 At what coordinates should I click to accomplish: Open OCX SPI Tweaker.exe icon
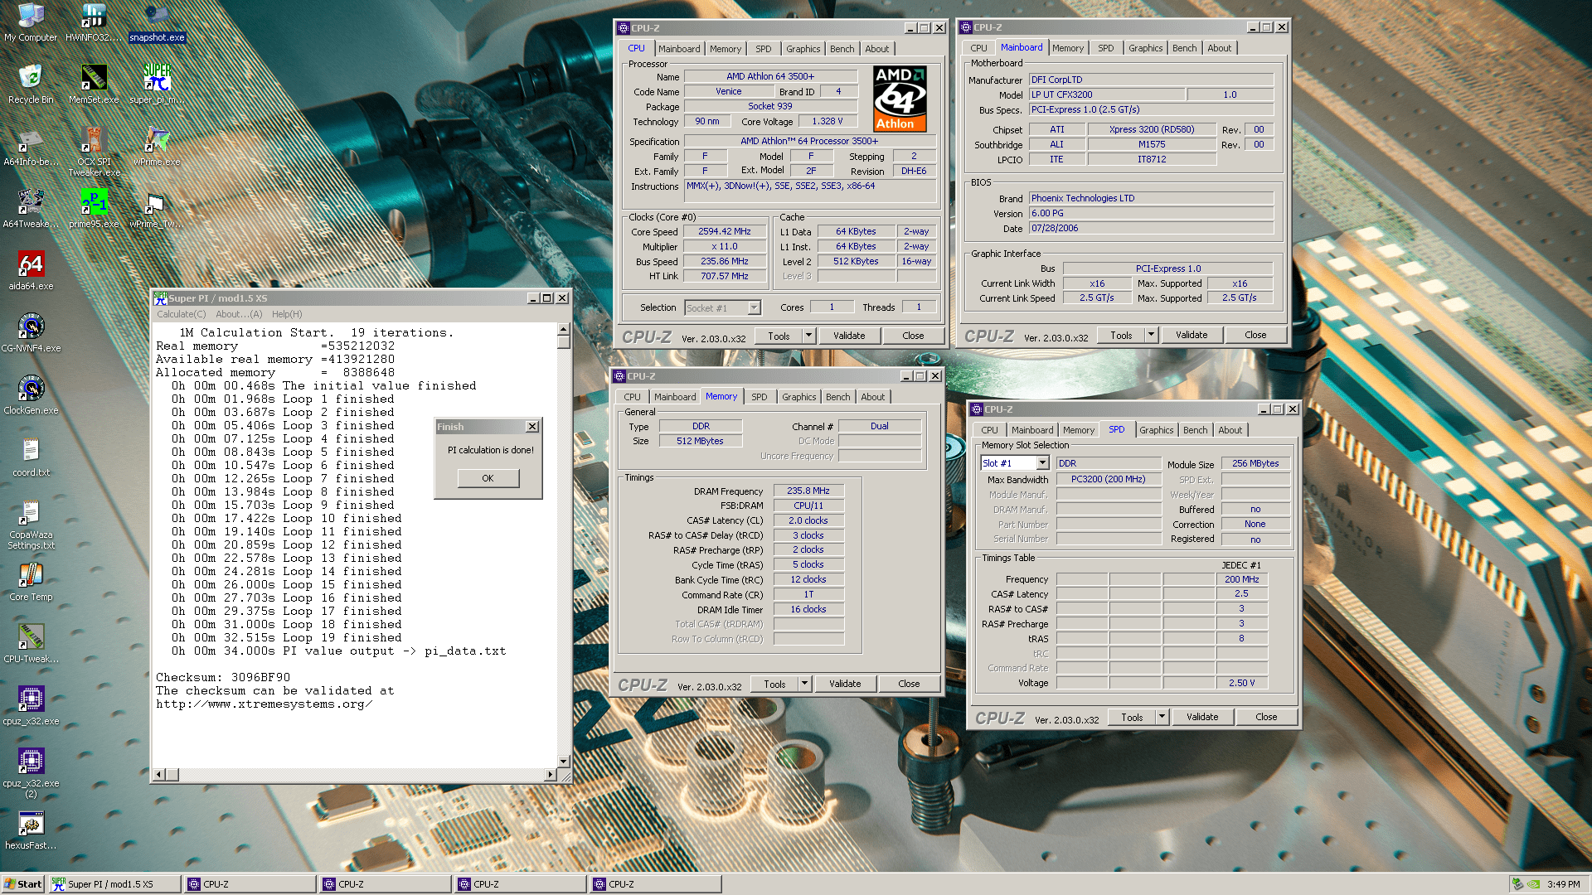click(x=94, y=152)
